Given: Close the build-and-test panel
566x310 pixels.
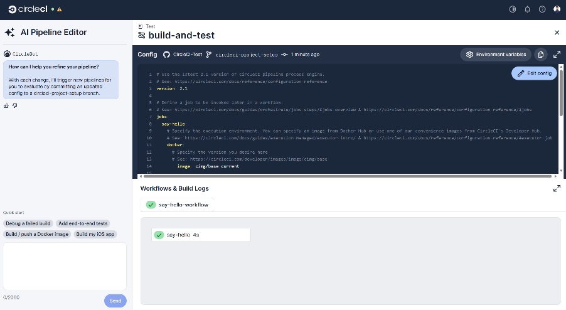Looking at the screenshot, I should pyautogui.click(x=557, y=33).
